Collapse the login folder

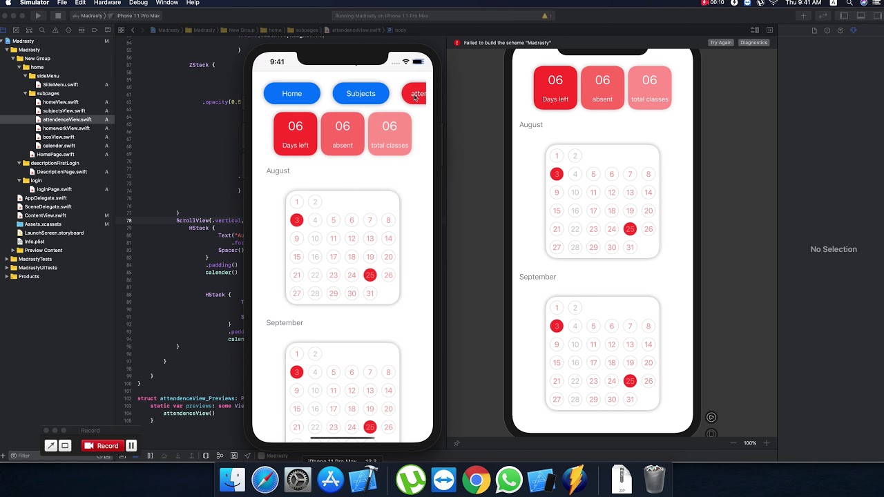coord(19,180)
